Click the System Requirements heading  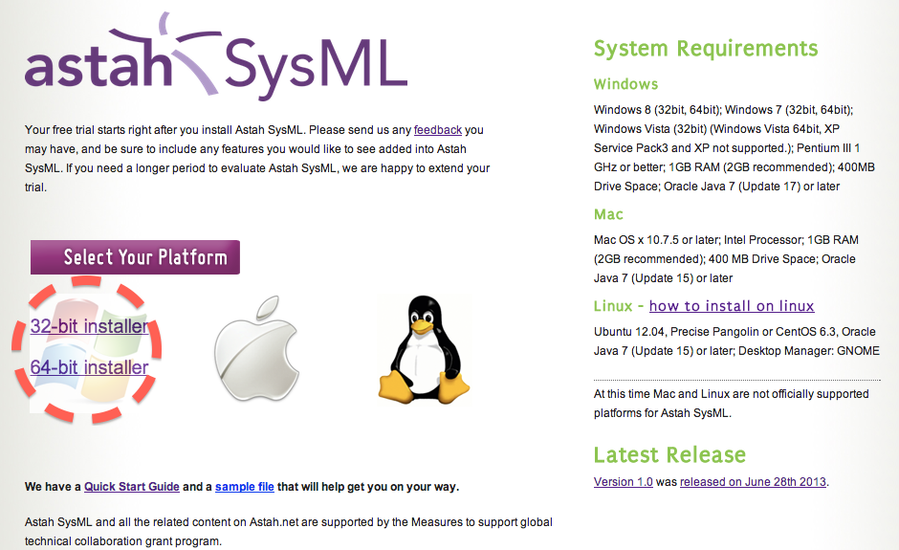click(x=706, y=49)
